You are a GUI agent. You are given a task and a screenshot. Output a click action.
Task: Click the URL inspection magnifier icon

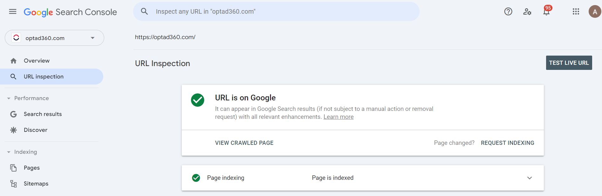click(x=13, y=77)
